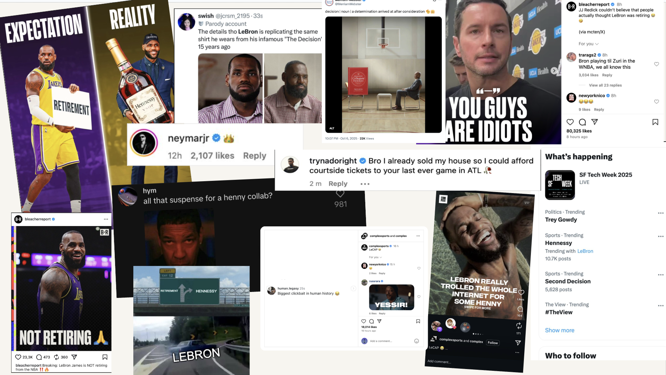Image resolution: width=666 pixels, height=375 pixels.
Task: Go to next slide on JJ Redick carousel
Action: click(554, 70)
